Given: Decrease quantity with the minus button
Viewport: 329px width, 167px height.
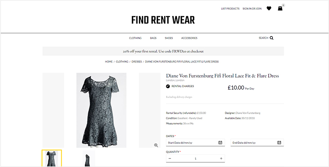Looking at the screenshot, I should point(170,159).
